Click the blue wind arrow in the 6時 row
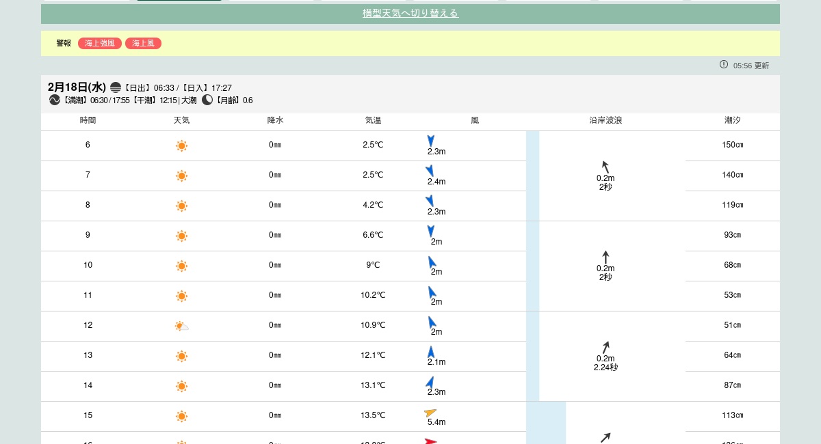821x444 pixels. (430, 141)
